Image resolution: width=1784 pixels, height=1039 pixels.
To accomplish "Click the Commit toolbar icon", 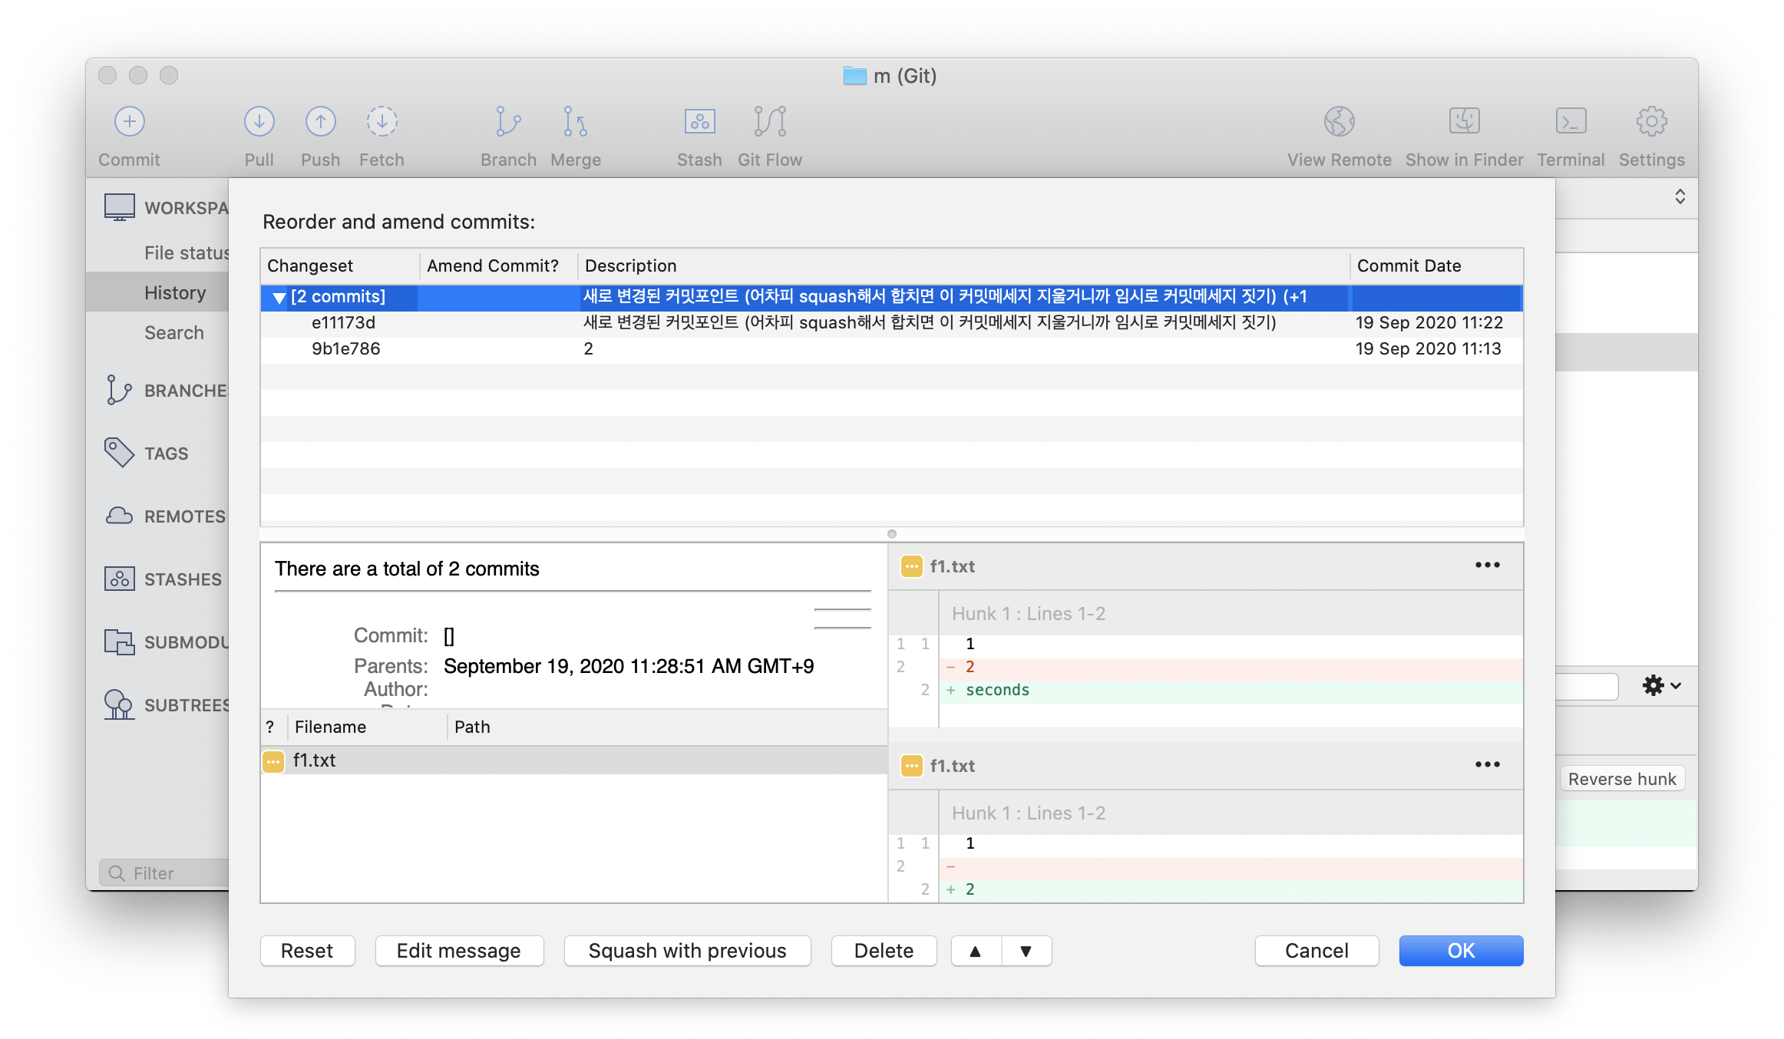I will click(x=129, y=121).
